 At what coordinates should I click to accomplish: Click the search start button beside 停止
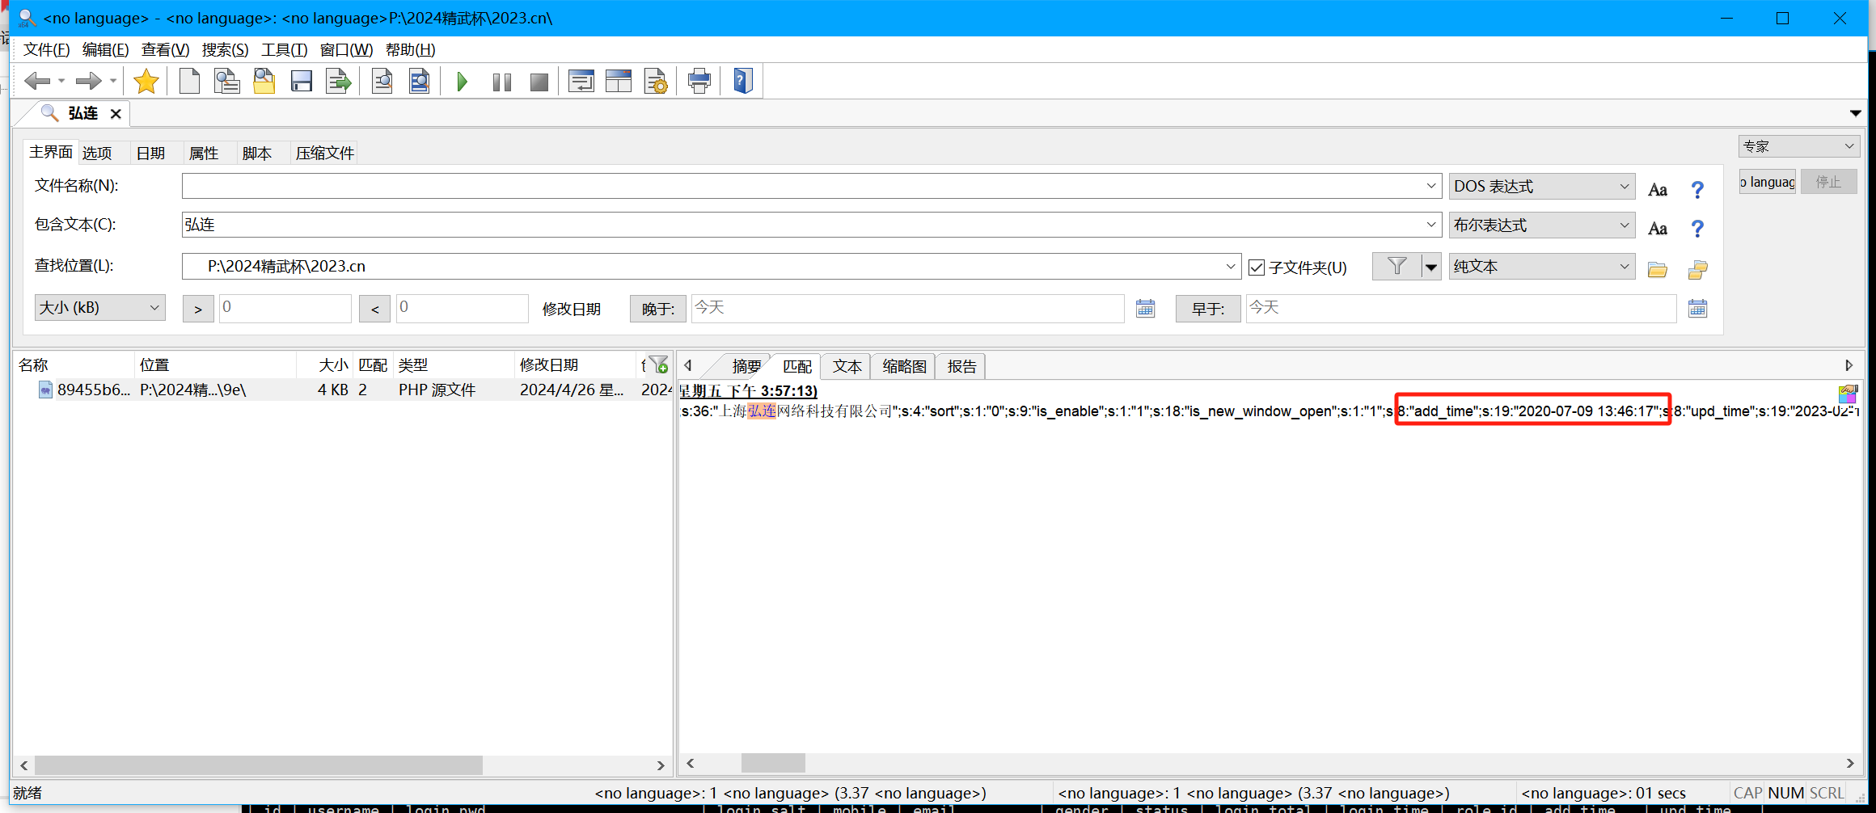coord(1768,182)
